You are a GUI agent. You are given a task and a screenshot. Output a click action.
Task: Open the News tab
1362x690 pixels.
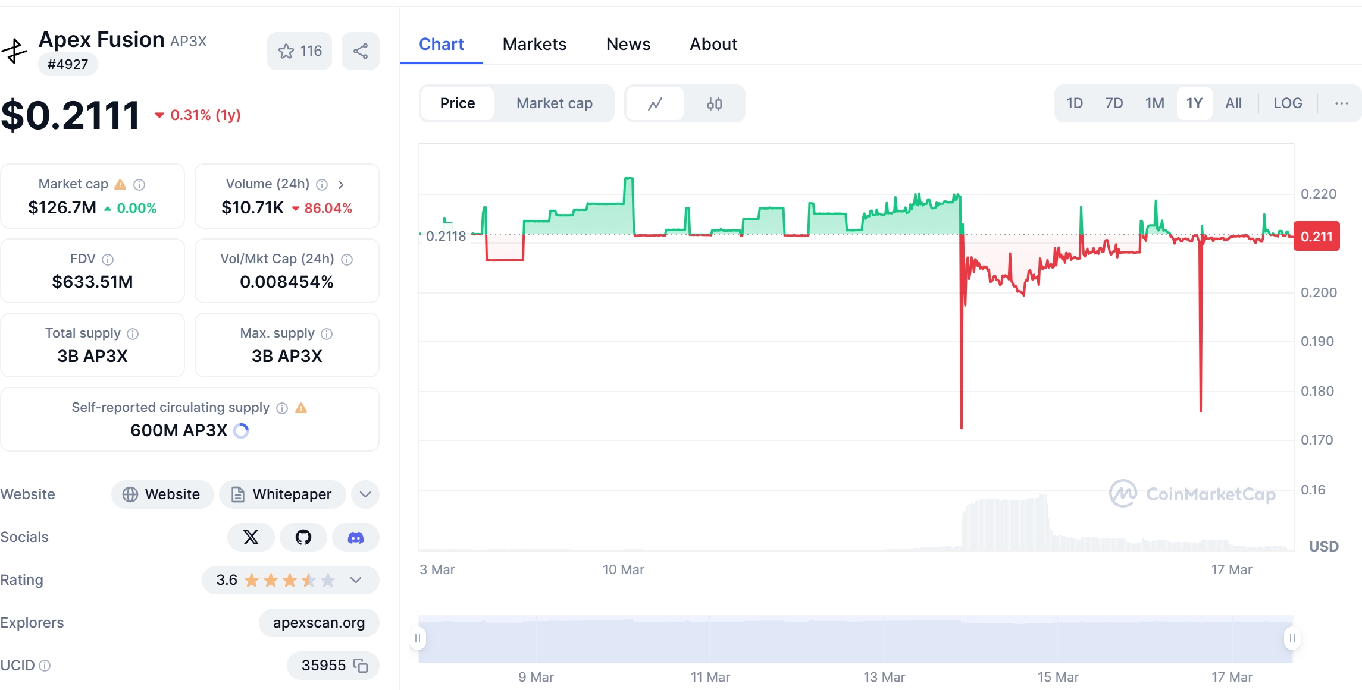tap(628, 44)
